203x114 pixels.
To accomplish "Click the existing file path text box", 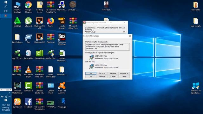I will (108, 47).
